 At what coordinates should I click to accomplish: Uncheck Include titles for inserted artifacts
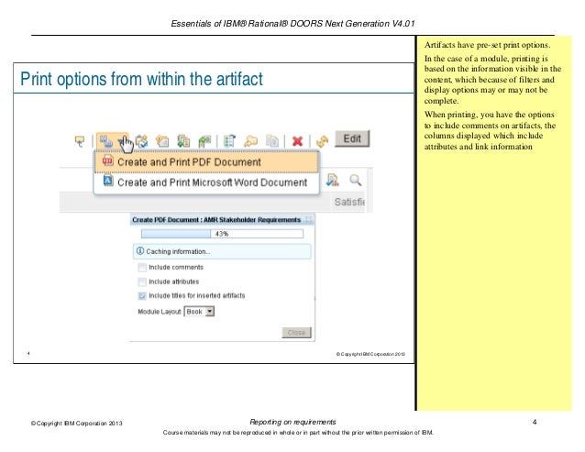point(142,296)
